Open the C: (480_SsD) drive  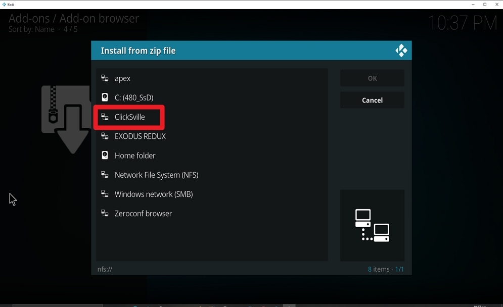point(212,97)
